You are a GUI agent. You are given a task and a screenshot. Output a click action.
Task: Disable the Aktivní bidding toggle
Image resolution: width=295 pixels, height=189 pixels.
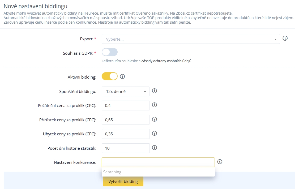pyautogui.click(x=110, y=76)
